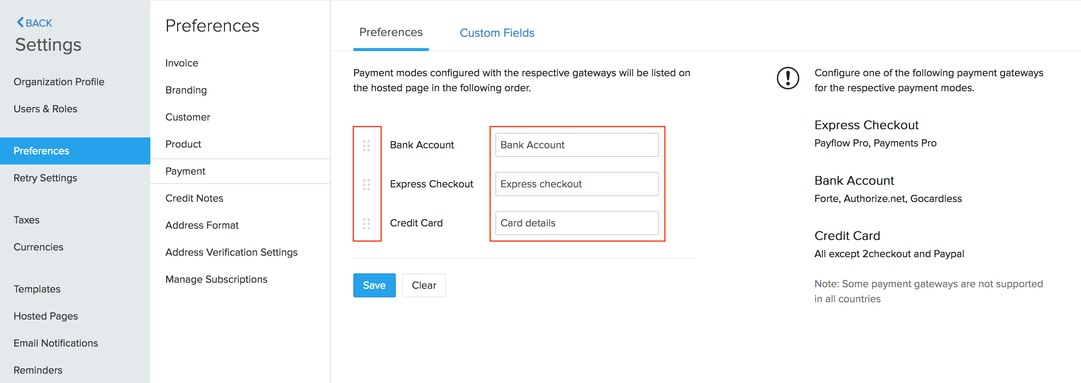Image resolution: width=1081 pixels, height=383 pixels.
Task: Click the Card details text field
Action: (x=577, y=223)
